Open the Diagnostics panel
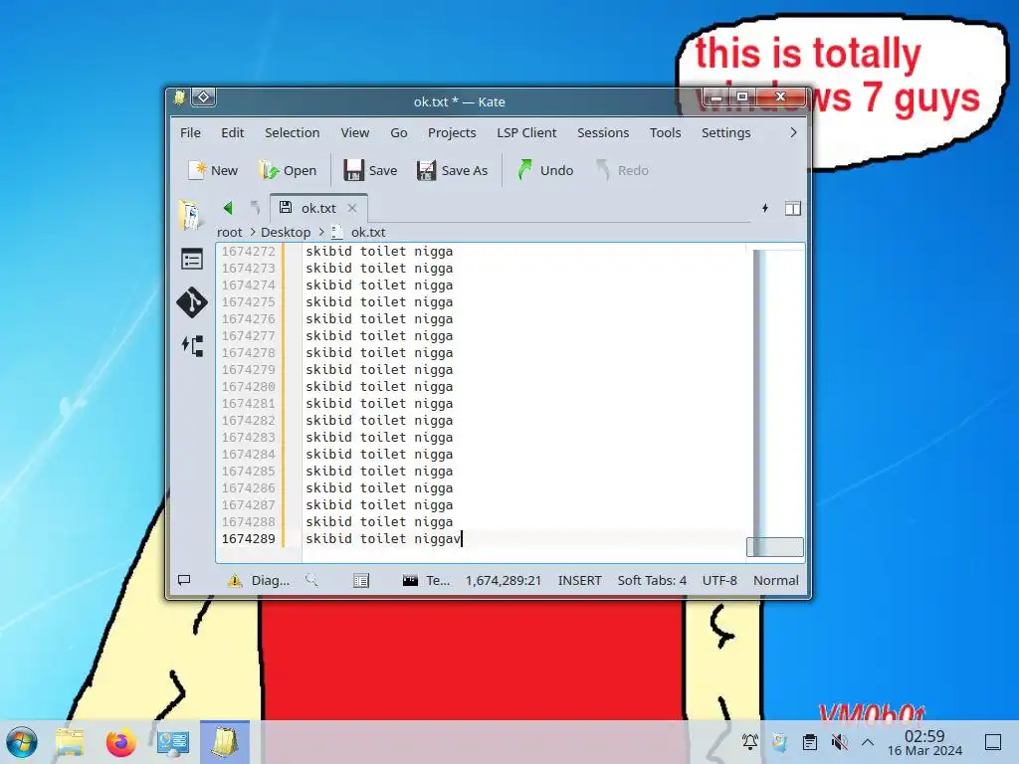1019x764 pixels. pos(259,580)
